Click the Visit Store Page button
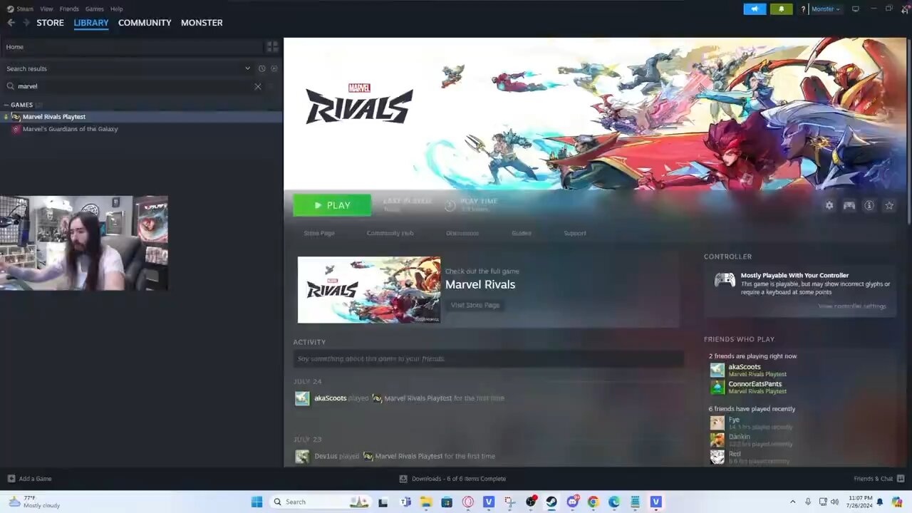Screen dimensions: 912x513 point(475,305)
